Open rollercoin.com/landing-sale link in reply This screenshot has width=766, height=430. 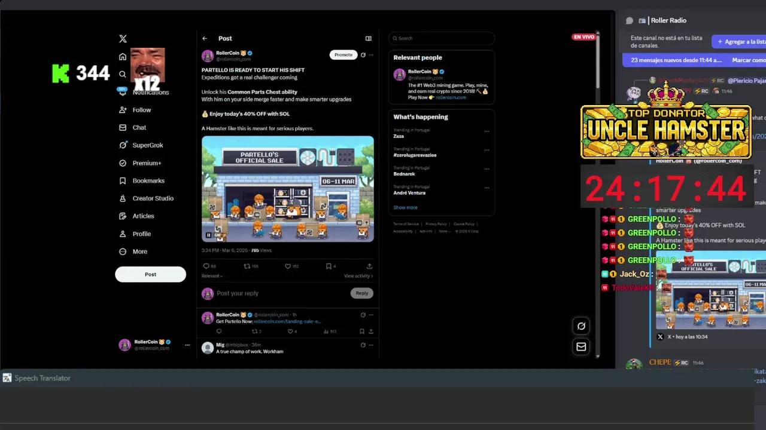pyautogui.click(x=287, y=321)
